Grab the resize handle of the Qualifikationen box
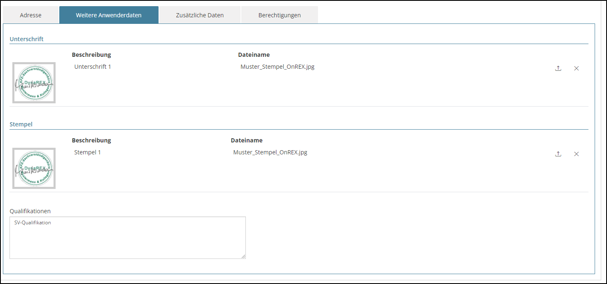 tap(243, 256)
